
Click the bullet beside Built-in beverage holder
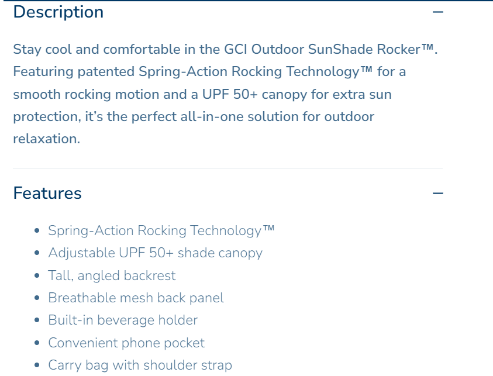click(37, 320)
